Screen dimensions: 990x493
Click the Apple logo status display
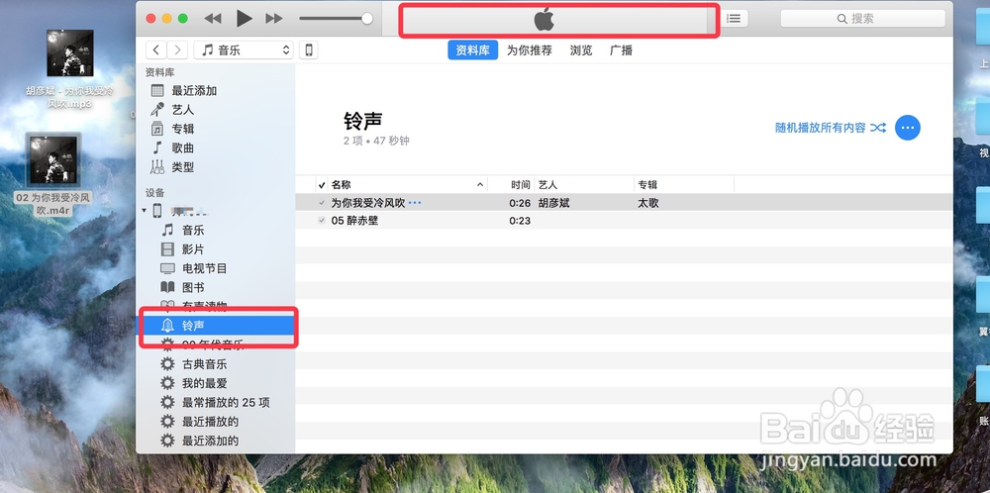point(544,20)
